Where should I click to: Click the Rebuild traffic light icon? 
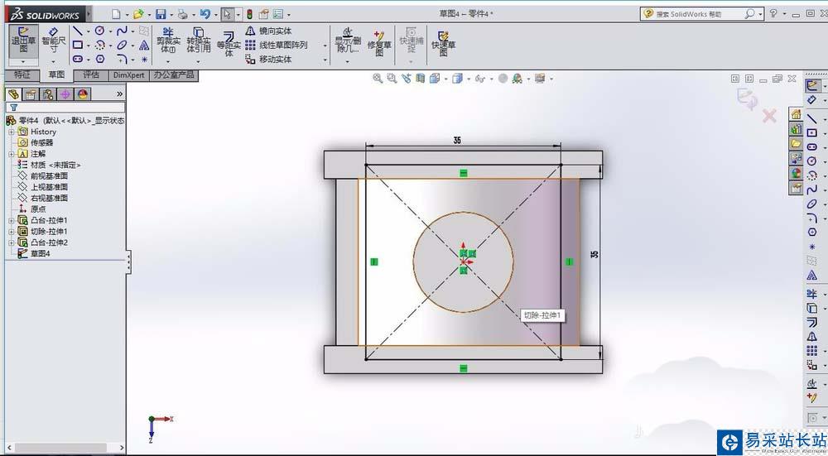[249, 14]
